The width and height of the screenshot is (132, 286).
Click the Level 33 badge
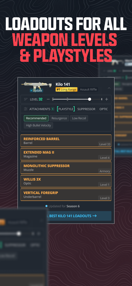click(x=105, y=144)
